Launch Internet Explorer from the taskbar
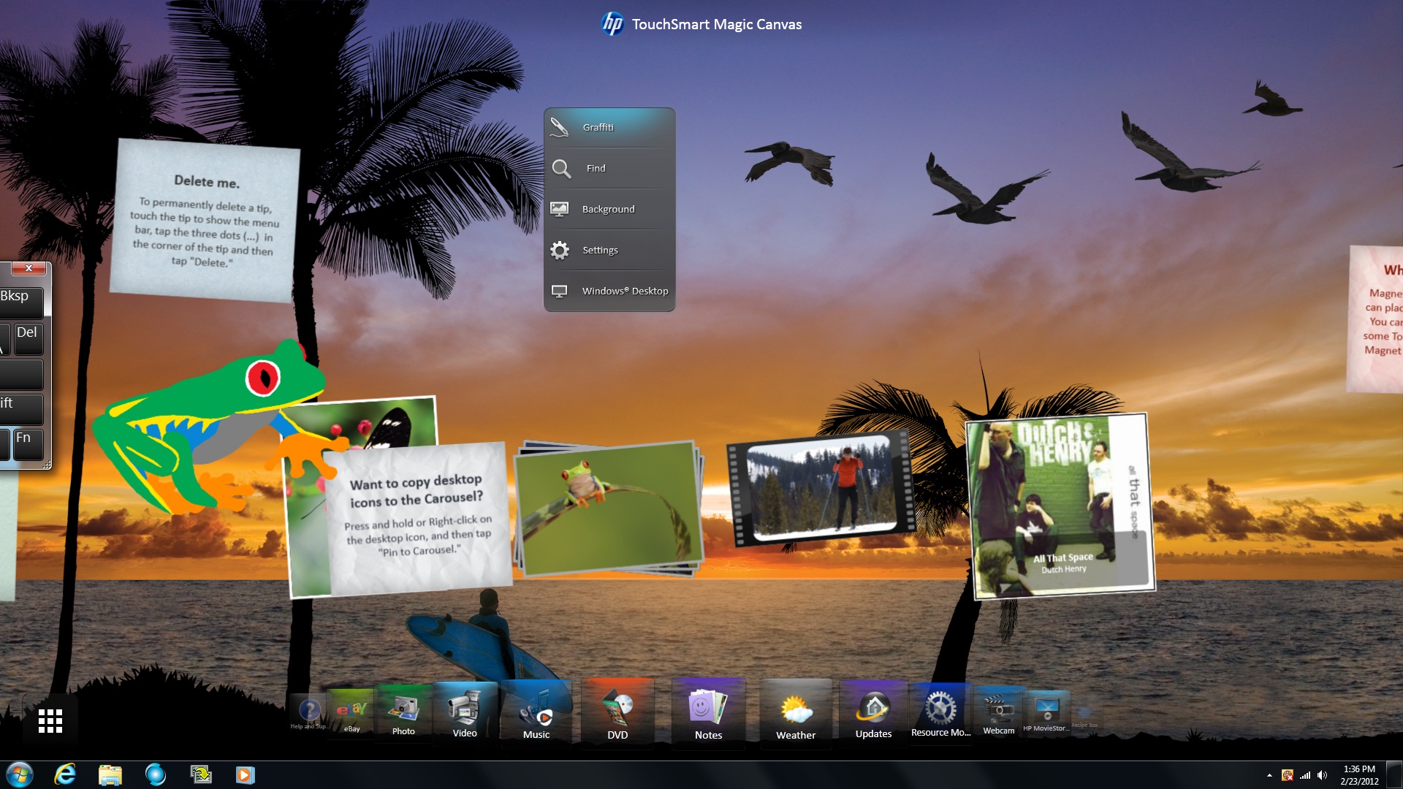Image resolution: width=1403 pixels, height=789 pixels. [65, 774]
